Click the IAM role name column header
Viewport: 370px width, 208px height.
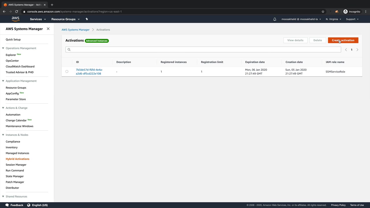click(335, 62)
